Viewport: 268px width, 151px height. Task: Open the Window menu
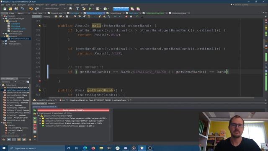[x=85, y=5]
